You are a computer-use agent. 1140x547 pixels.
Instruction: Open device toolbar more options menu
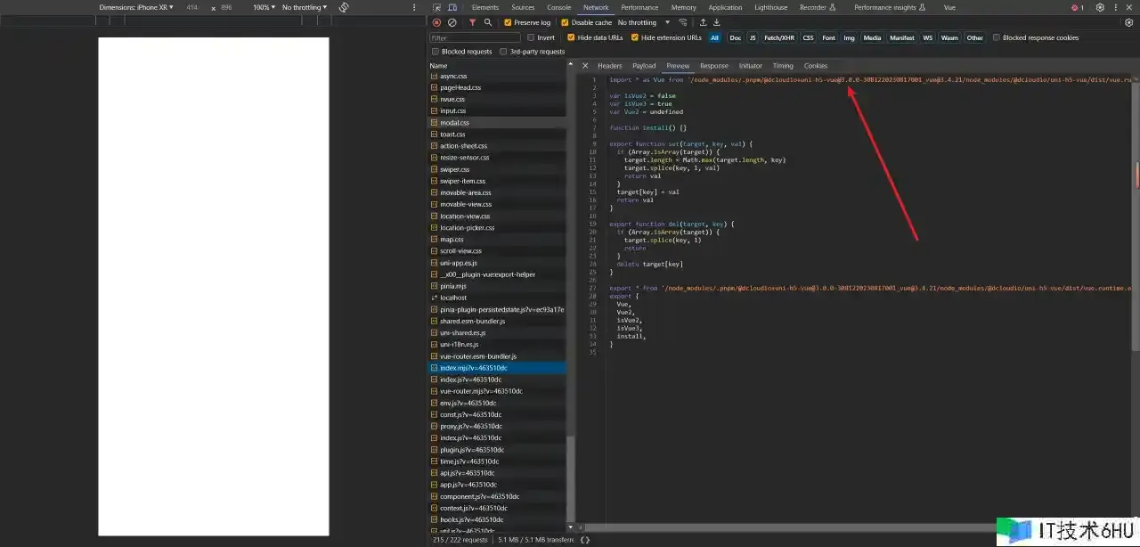coord(414,7)
